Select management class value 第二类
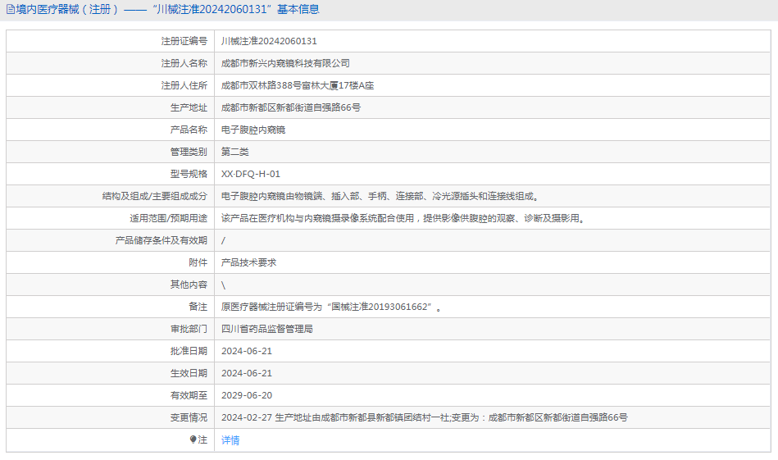This screenshot has height=460, width=778. (x=234, y=152)
